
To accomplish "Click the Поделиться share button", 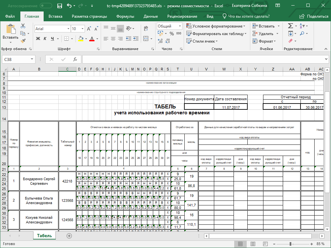I will 314,16.
